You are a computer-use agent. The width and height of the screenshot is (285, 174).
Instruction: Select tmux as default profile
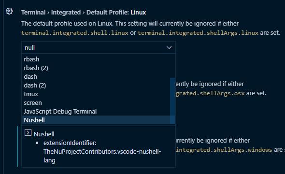coord(96,94)
